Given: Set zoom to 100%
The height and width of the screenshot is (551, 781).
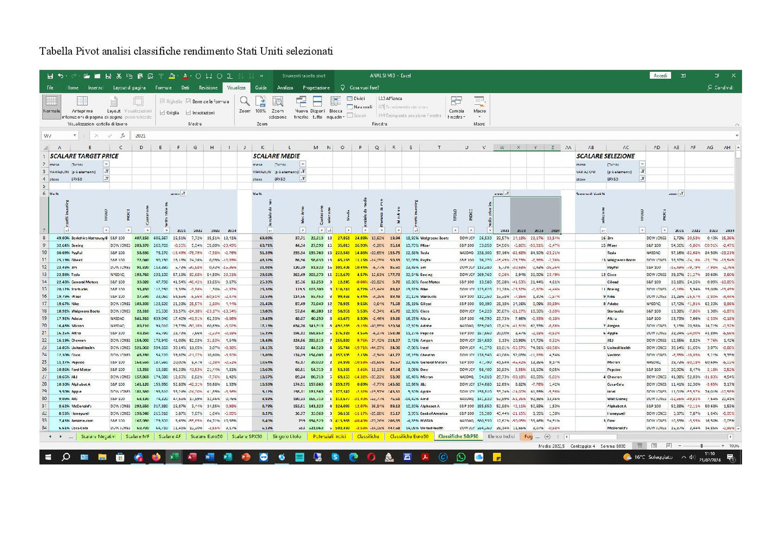Looking at the screenshot, I should (x=261, y=104).
